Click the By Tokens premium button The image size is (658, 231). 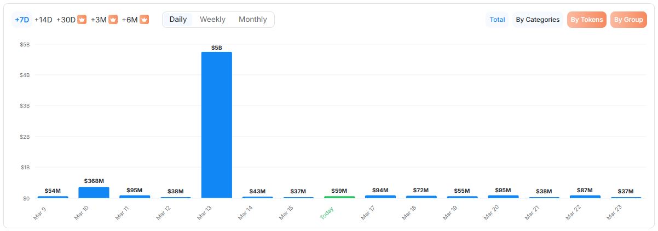tap(586, 20)
